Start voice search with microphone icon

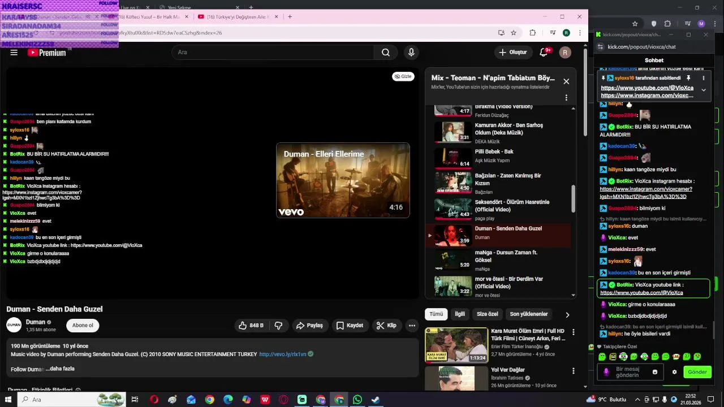point(411,53)
